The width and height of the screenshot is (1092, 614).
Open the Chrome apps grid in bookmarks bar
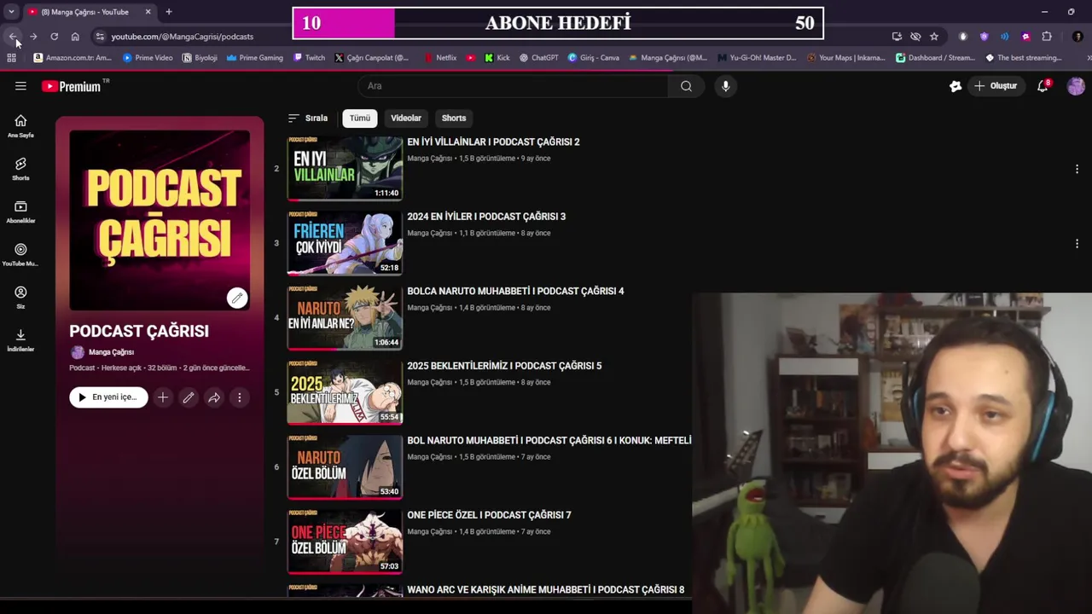pyautogui.click(x=11, y=58)
